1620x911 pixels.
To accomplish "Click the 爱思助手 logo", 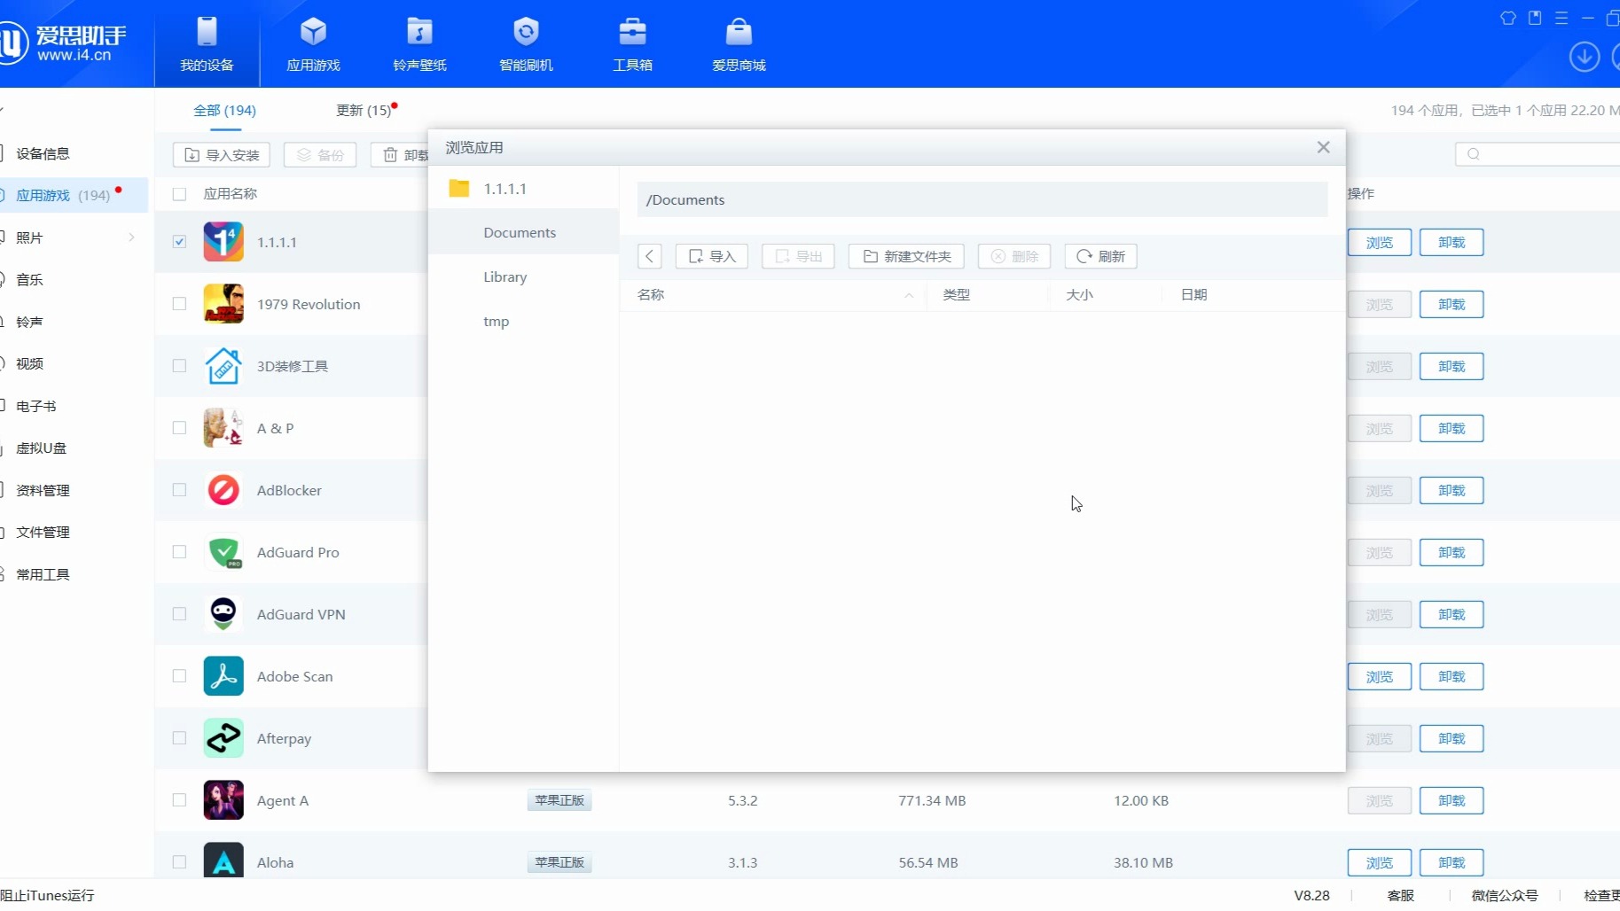I will pyautogui.click(x=64, y=43).
